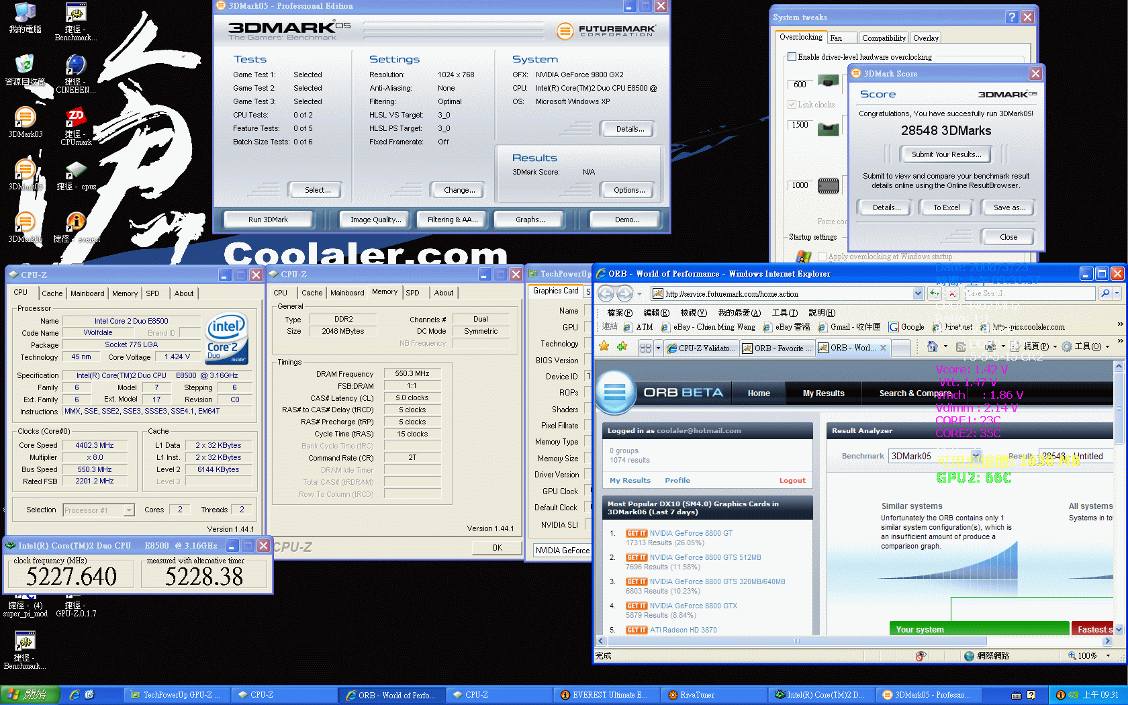Screen dimensions: 1128x705
Task: Click the IE RSS feeds icon
Action: [x=961, y=346]
